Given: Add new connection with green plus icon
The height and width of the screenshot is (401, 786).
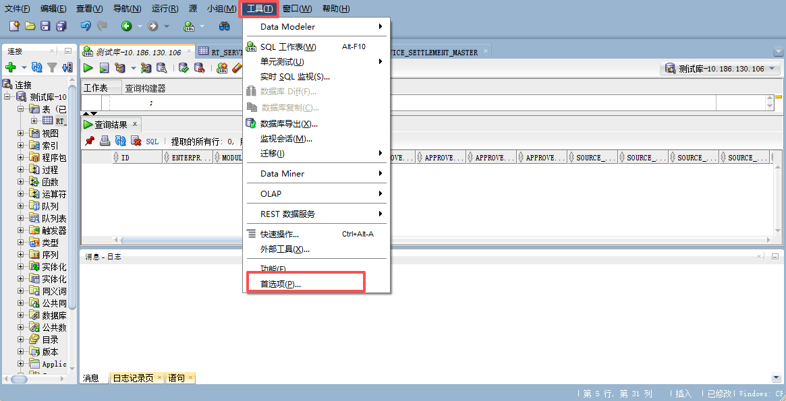Looking at the screenshot, I should point(11,67).
